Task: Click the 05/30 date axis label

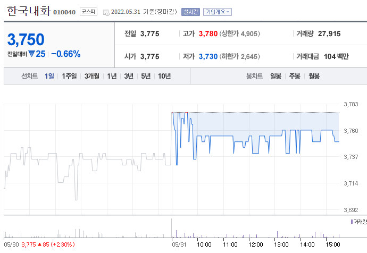Action: click(11, 244)
